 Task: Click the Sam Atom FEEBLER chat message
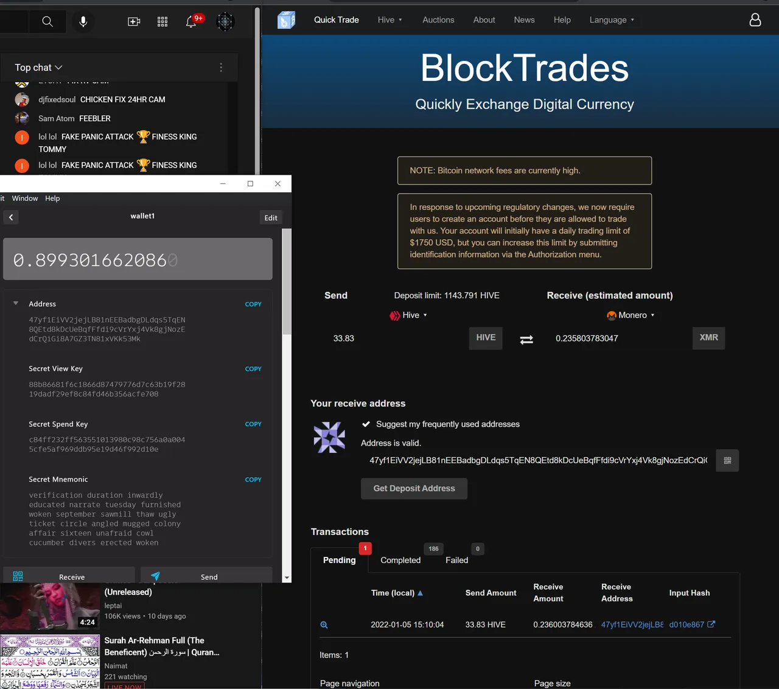click(74, 119)
